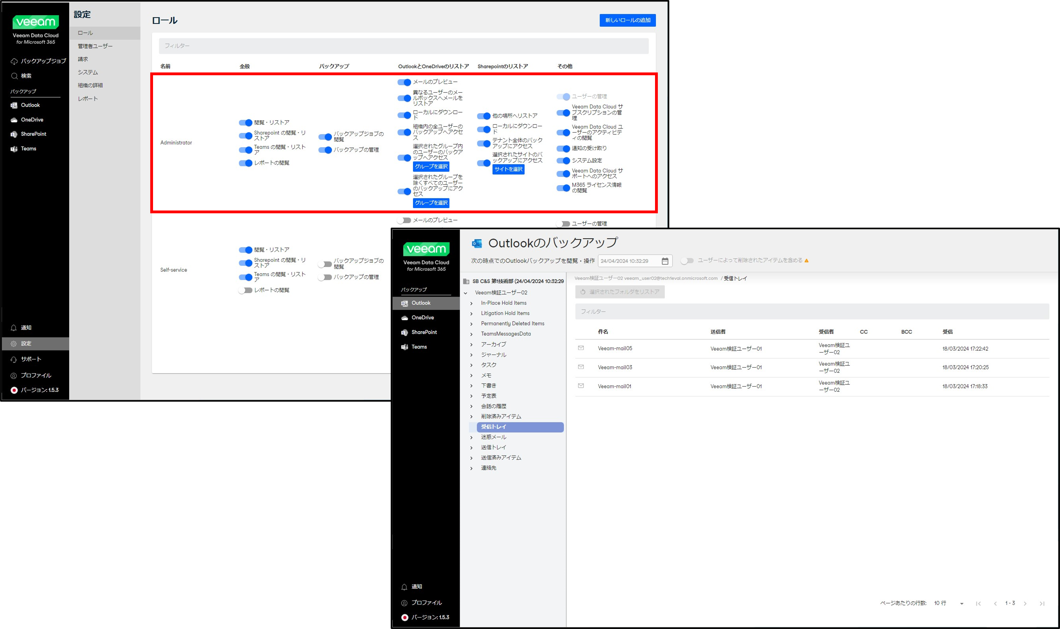The height and width of the screenshot is (629, 1060).
Task: Click the OneDrive cloud icon in front sidebar
Action: coord(404,318)
